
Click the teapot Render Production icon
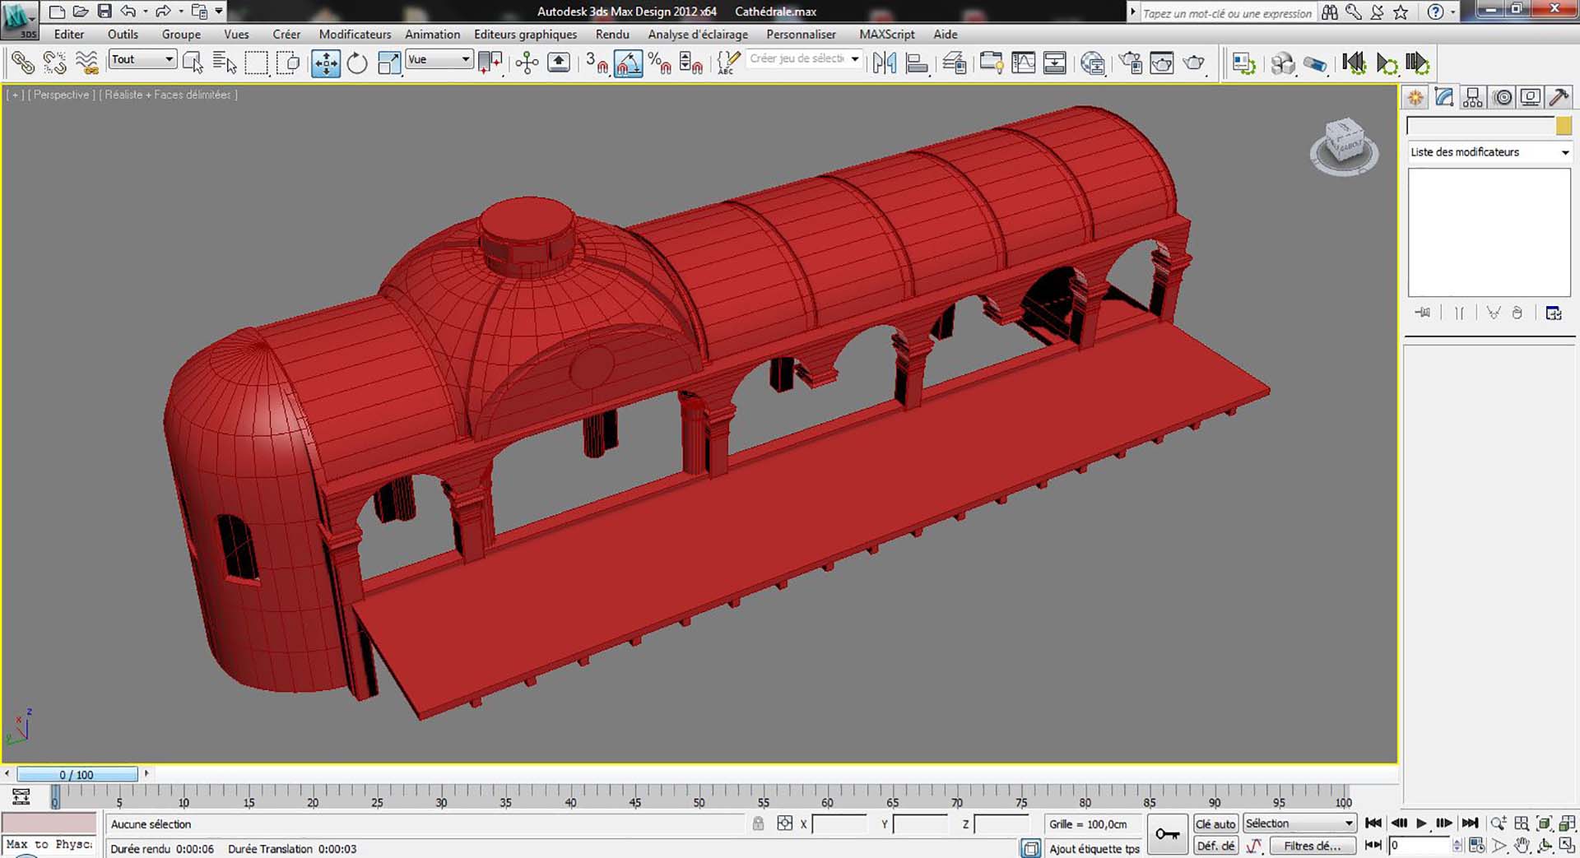[1193, 63]
